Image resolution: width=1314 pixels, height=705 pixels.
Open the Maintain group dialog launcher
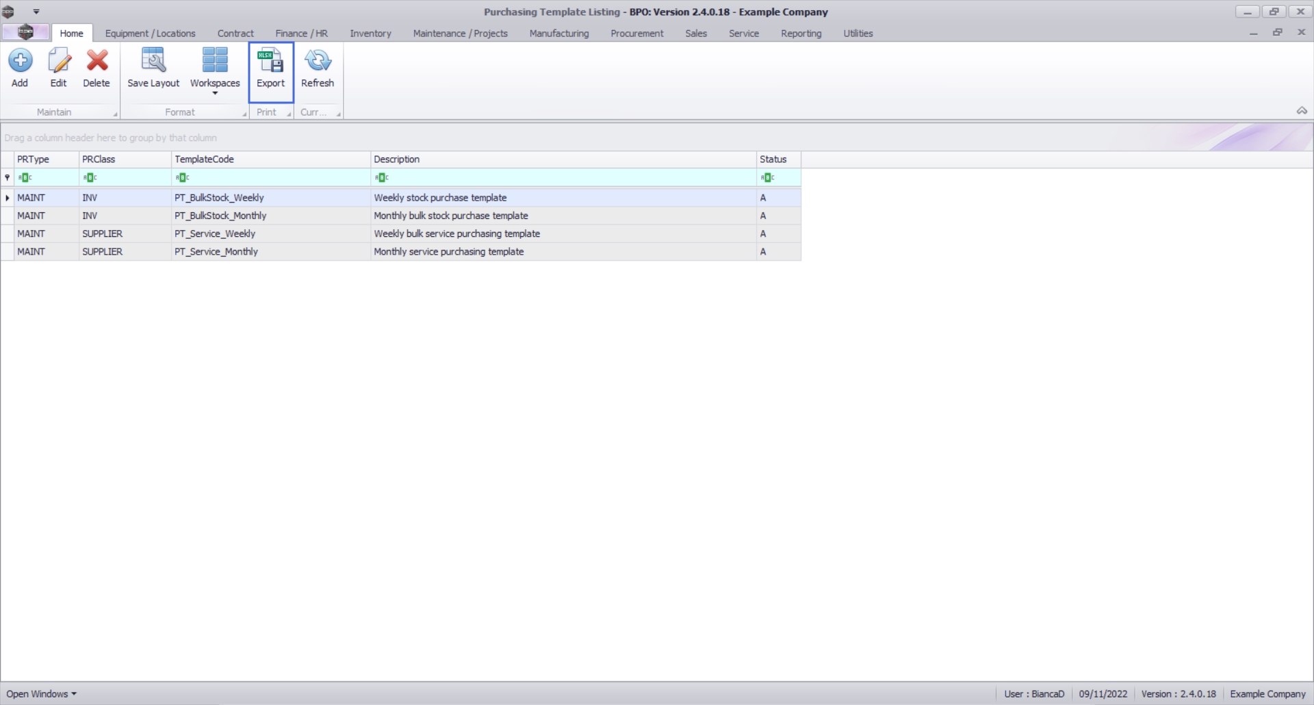115,114
